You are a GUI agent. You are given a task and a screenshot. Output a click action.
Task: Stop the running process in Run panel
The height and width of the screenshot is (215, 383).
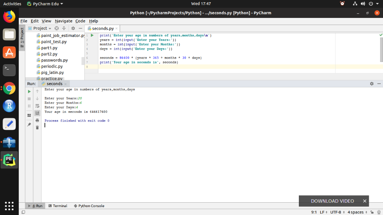click(29, 99)
